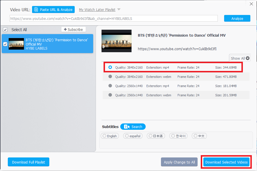Click the Paste URL & Analyze button
This screenshot has width=257, height=171.
[x=53, y=10]
